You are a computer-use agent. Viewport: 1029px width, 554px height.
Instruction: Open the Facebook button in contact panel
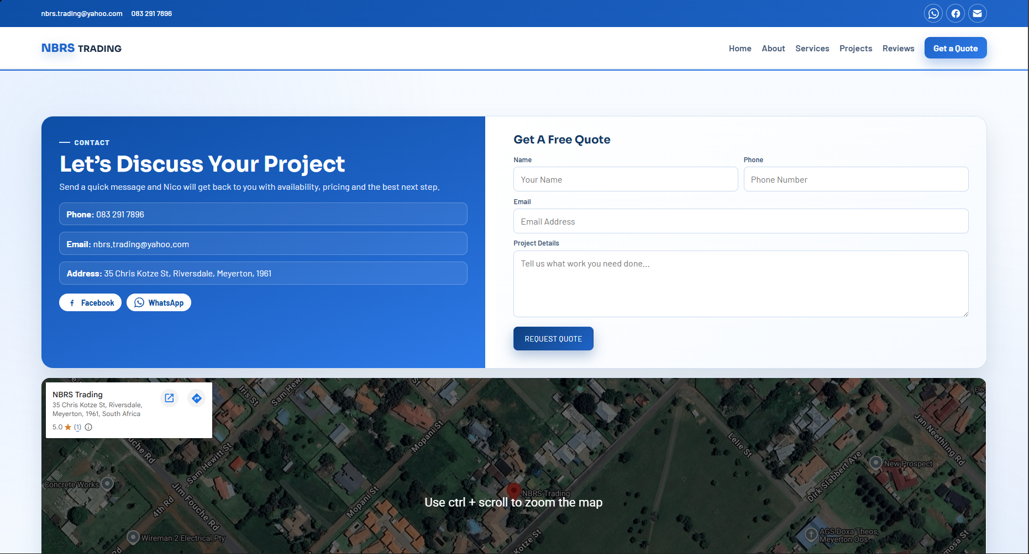90,302
